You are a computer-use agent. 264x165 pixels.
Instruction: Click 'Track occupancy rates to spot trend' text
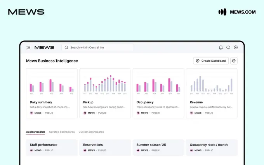click(158, 107)
